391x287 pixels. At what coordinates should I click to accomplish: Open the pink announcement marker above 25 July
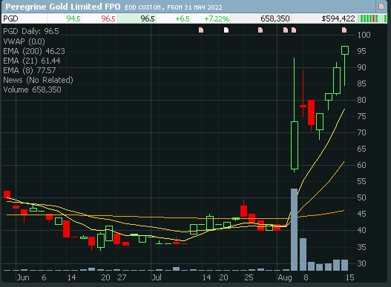260,30
